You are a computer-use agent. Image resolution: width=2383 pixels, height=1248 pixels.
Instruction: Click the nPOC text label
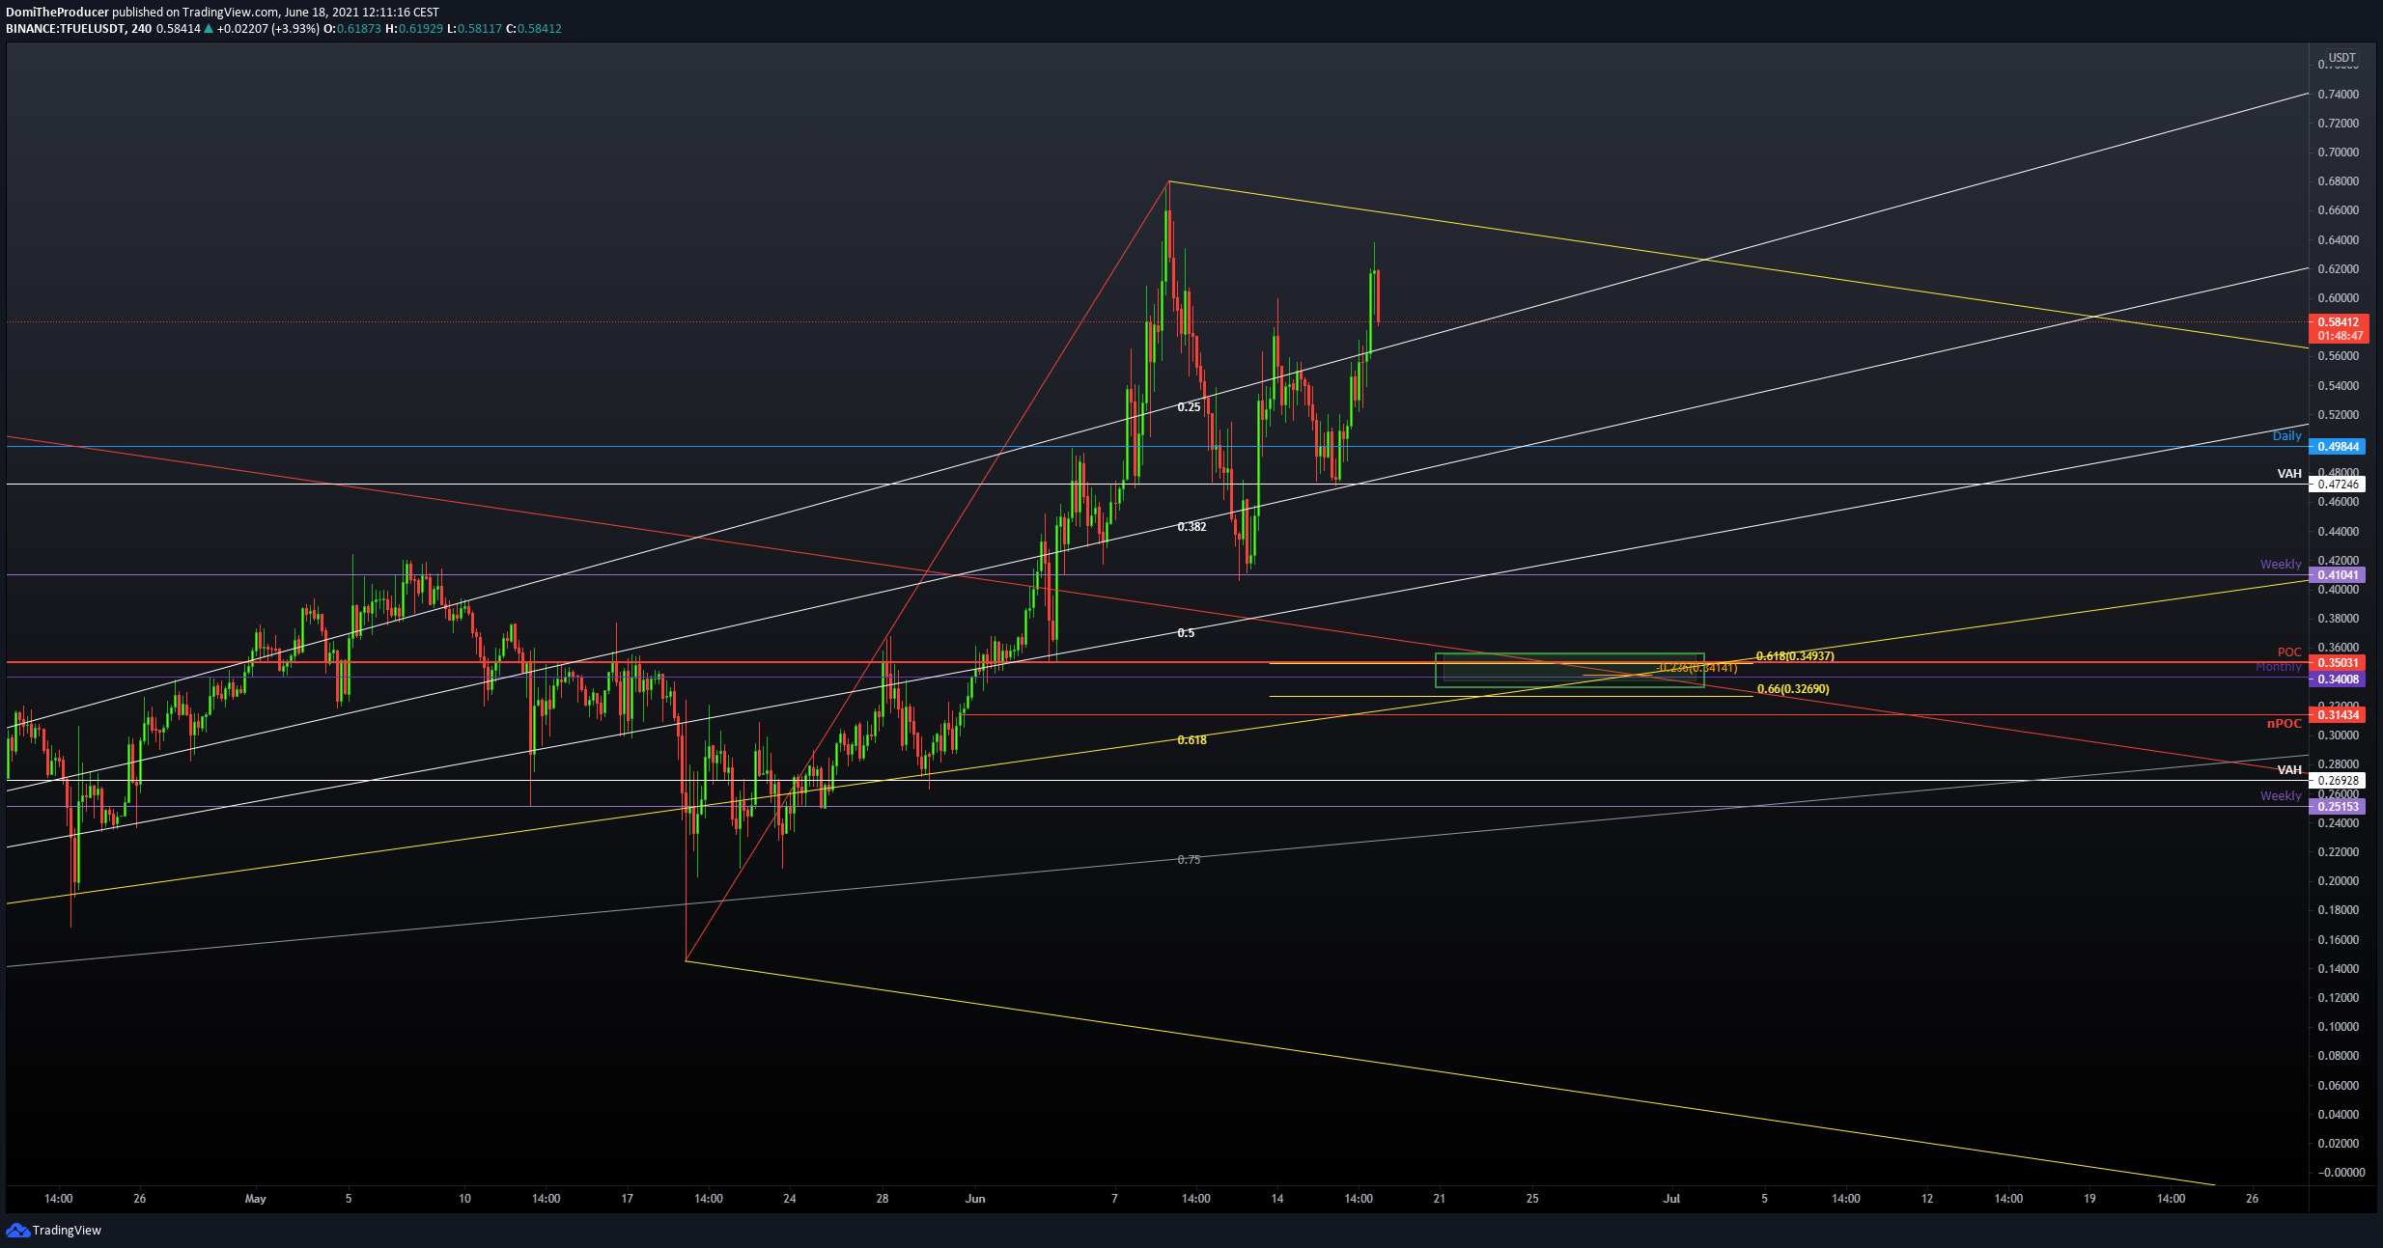(x=2285, y=724)
